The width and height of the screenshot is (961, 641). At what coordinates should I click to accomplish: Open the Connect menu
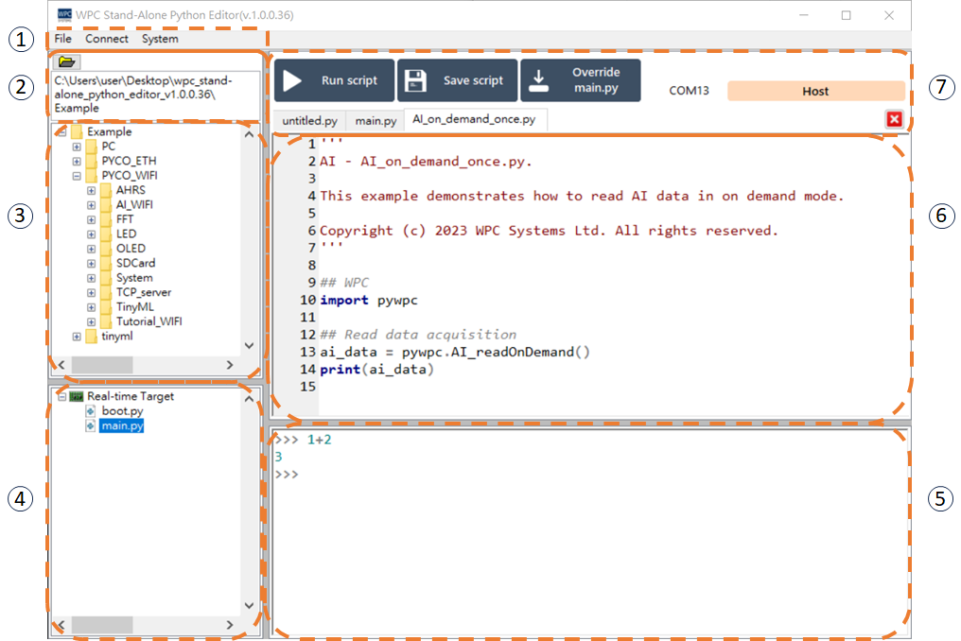tap(107, 39)
